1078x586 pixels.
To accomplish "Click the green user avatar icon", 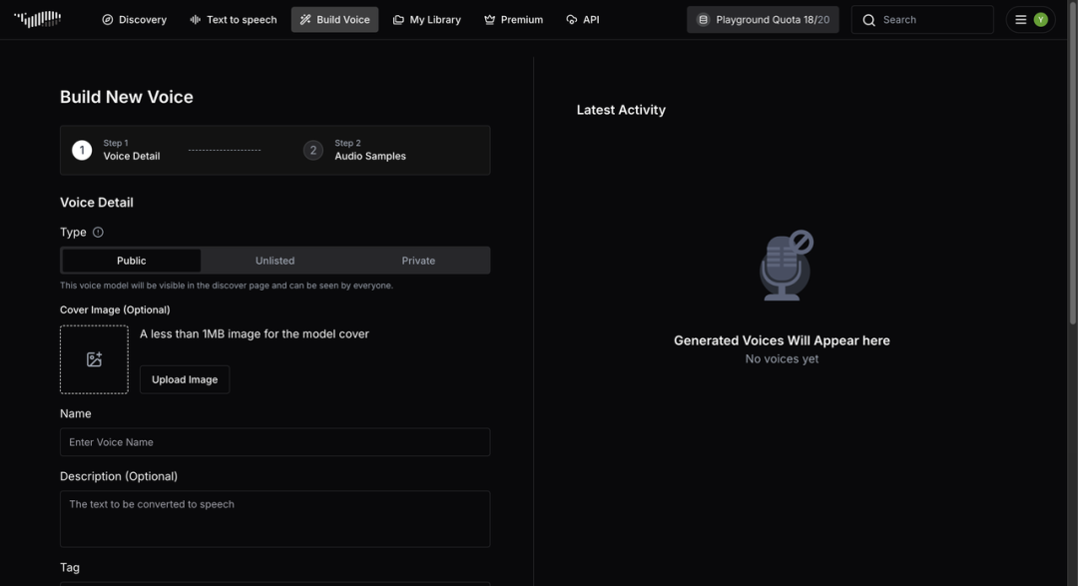I will [1041, 20].
